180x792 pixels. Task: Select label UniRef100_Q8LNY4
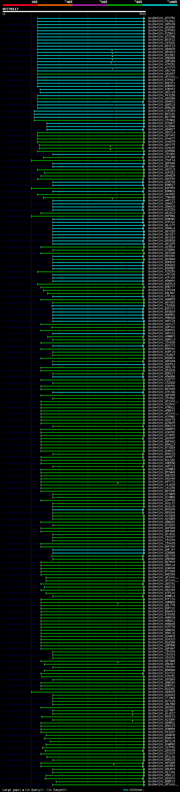pos(161,769)
